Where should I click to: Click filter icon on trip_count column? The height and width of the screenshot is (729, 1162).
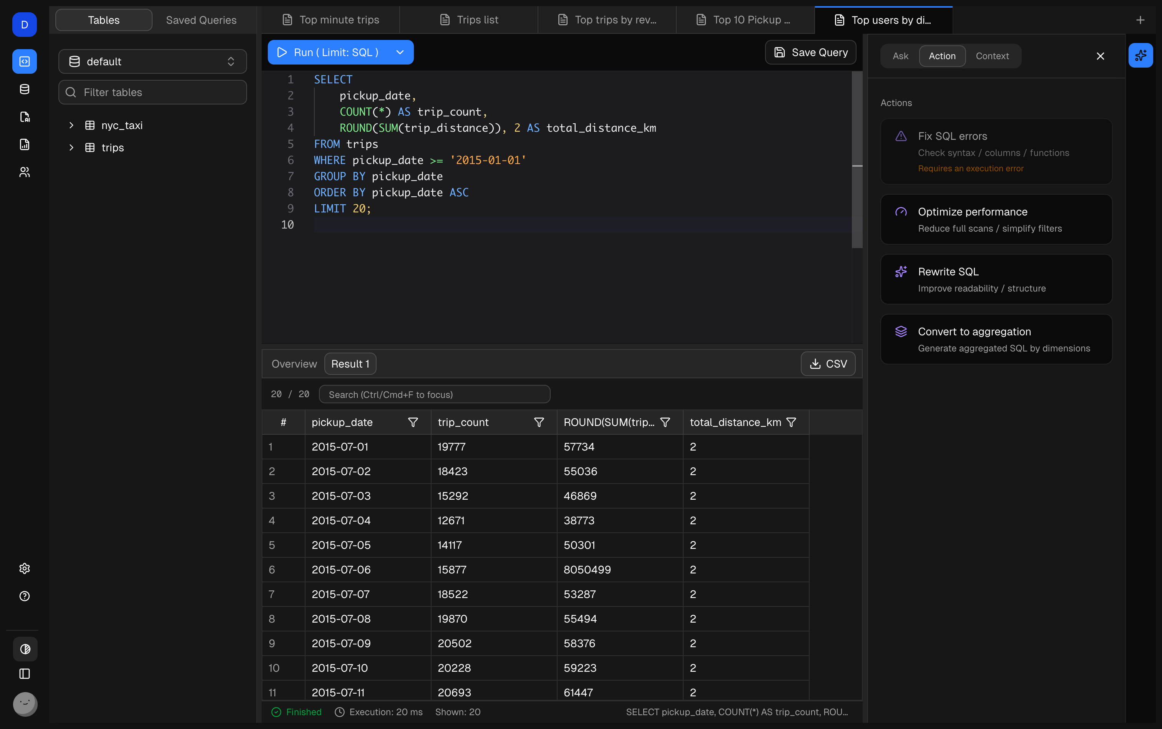pos(539,422)
